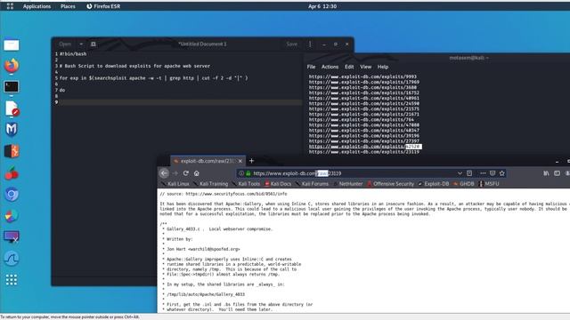
Task: Open the MSFU bookmark
Action: pos(489,184)
